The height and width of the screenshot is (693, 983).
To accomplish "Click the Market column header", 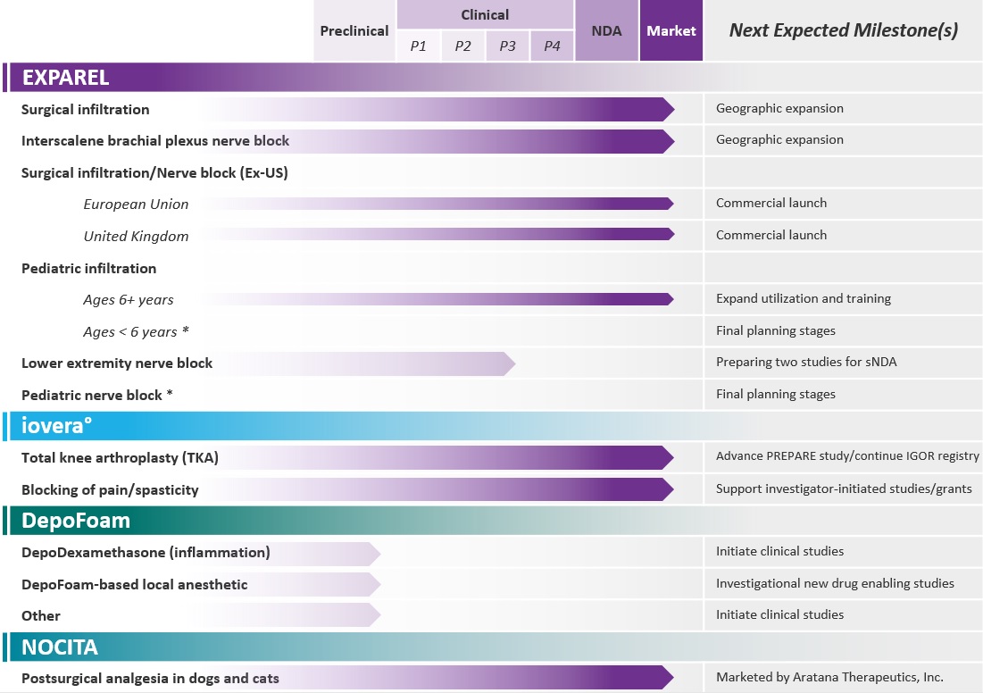I will pos(671,31).
